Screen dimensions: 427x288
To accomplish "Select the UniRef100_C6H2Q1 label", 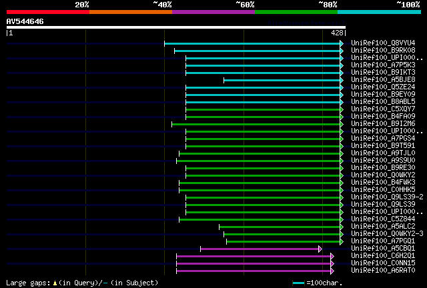I will [383, 255].
